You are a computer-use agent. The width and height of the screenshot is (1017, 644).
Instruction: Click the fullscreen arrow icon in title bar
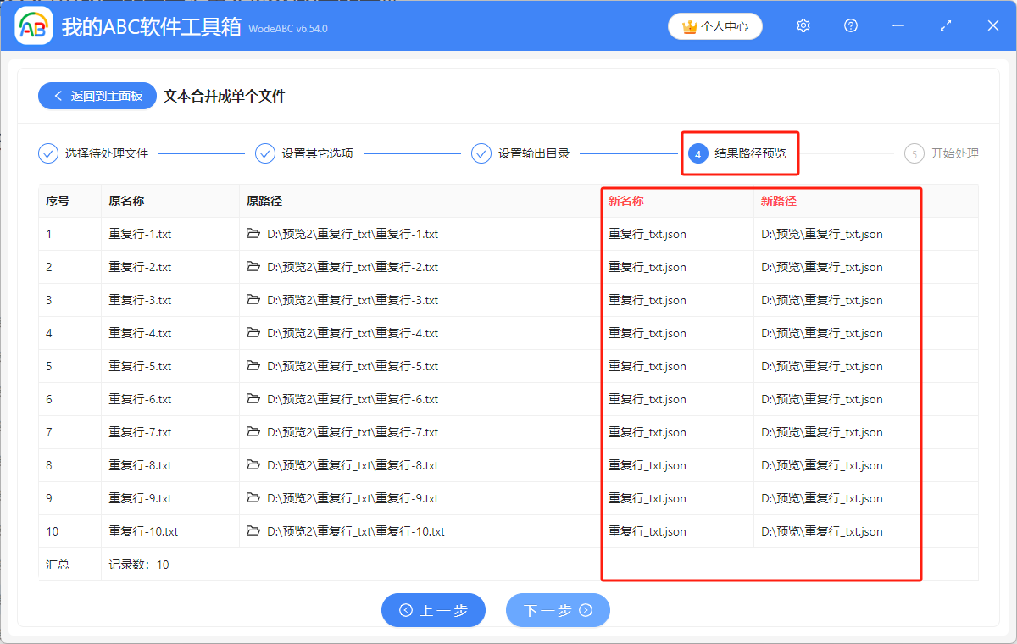tap(945, 25)
